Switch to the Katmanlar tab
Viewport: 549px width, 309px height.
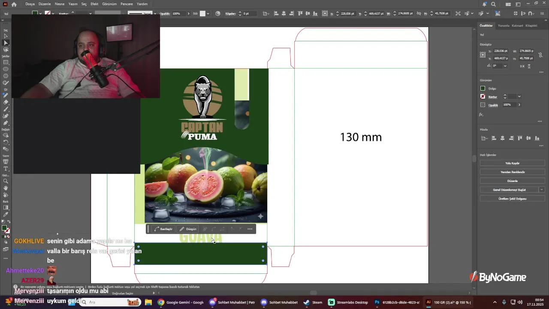[x=517, y=25]
